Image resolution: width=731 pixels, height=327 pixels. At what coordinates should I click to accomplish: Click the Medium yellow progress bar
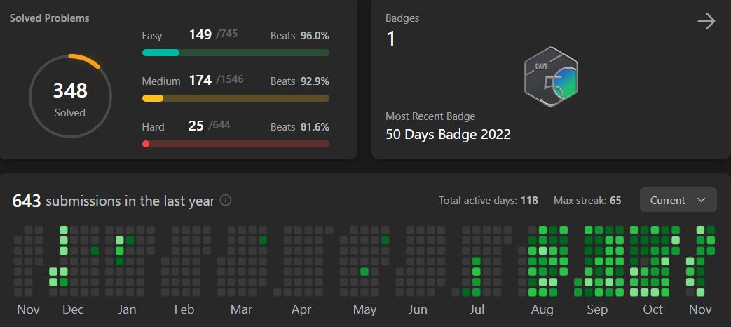235,98
